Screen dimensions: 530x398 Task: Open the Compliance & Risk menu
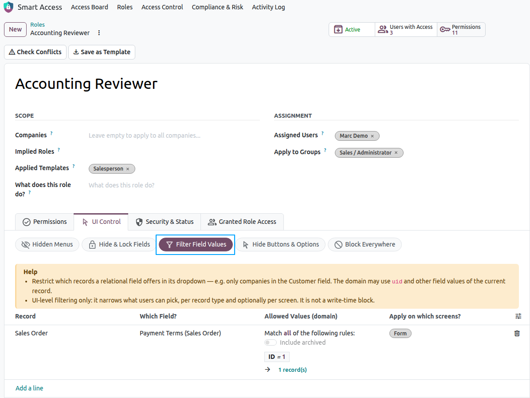coord(217,7)
